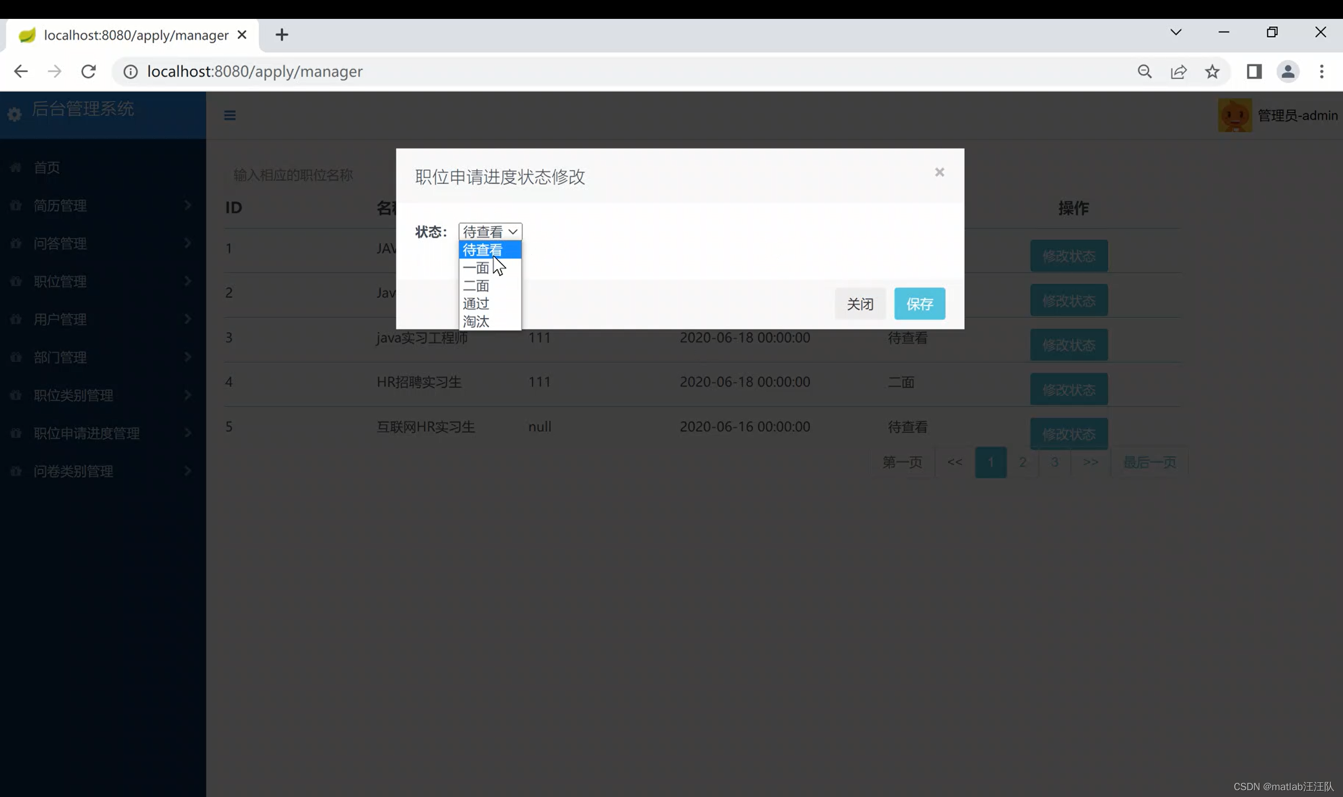Open the Chrome three-dot menu
The image size is (1343, 797).
pyautogui.click(x=1321, y=71)
